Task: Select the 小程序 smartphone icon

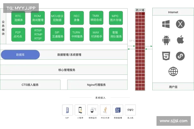Action: 80,110
